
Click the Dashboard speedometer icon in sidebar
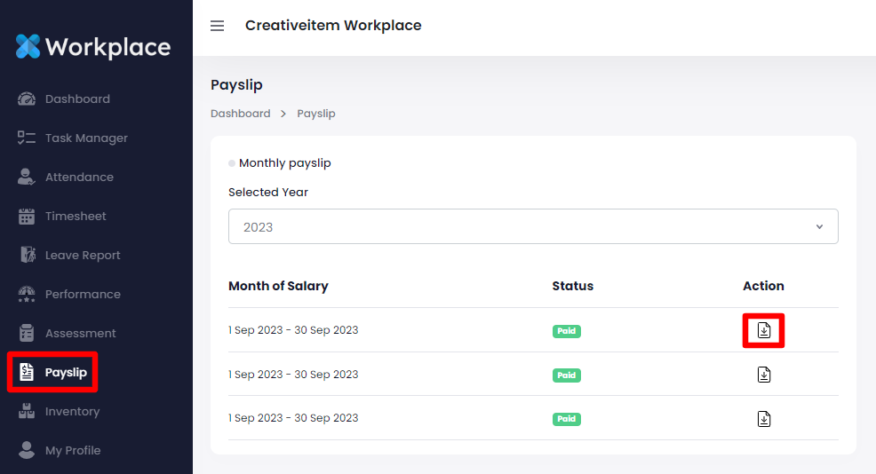tap(27, 99)
